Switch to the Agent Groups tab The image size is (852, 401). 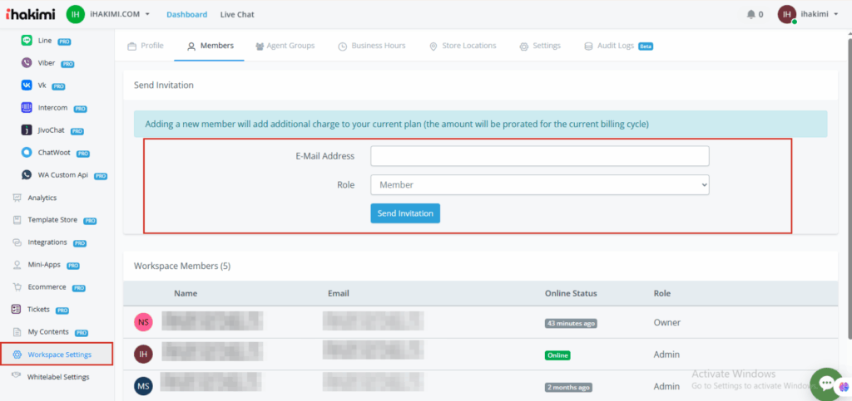pyautogui.click(x=285, y=46)
